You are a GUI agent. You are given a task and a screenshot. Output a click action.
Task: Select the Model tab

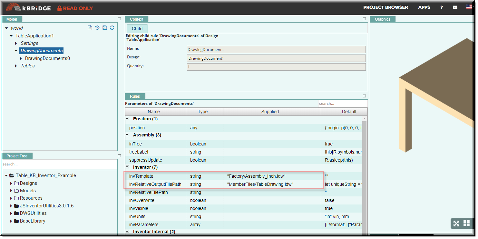12,19
